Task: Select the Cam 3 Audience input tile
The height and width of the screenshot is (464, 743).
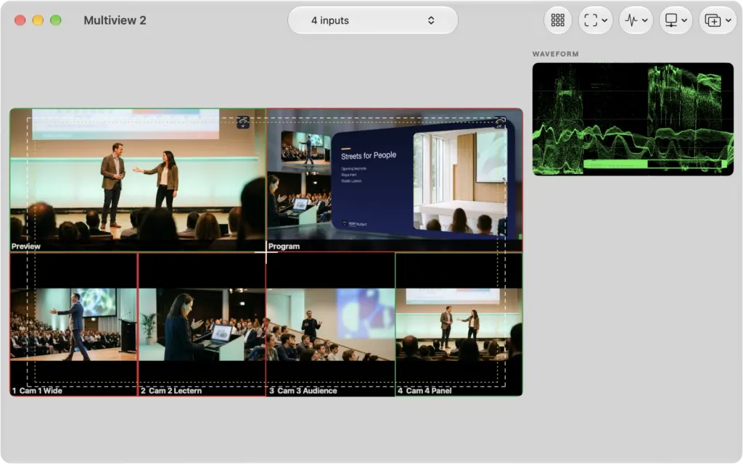Action: tap(330, 324)
